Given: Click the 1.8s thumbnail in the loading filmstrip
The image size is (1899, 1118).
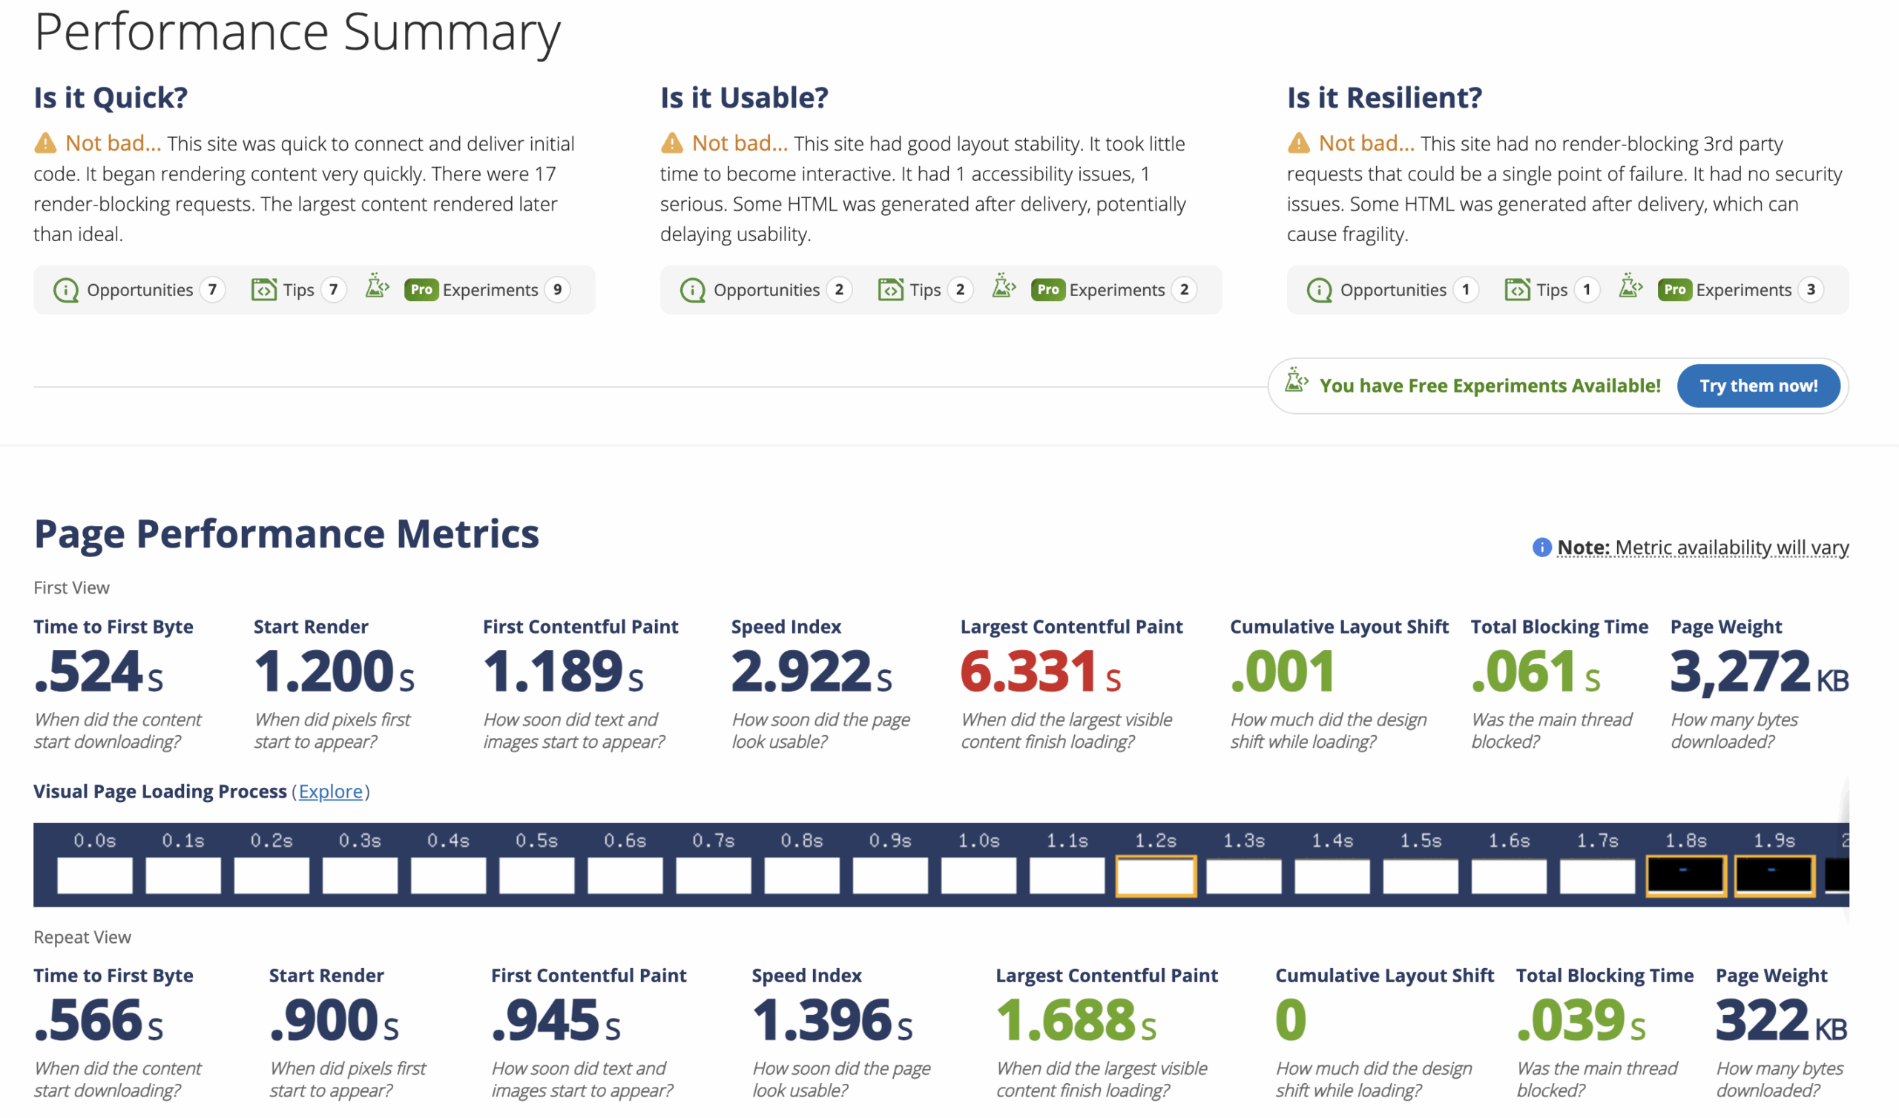Looking at the screenshot, I should click(1686, 877).
